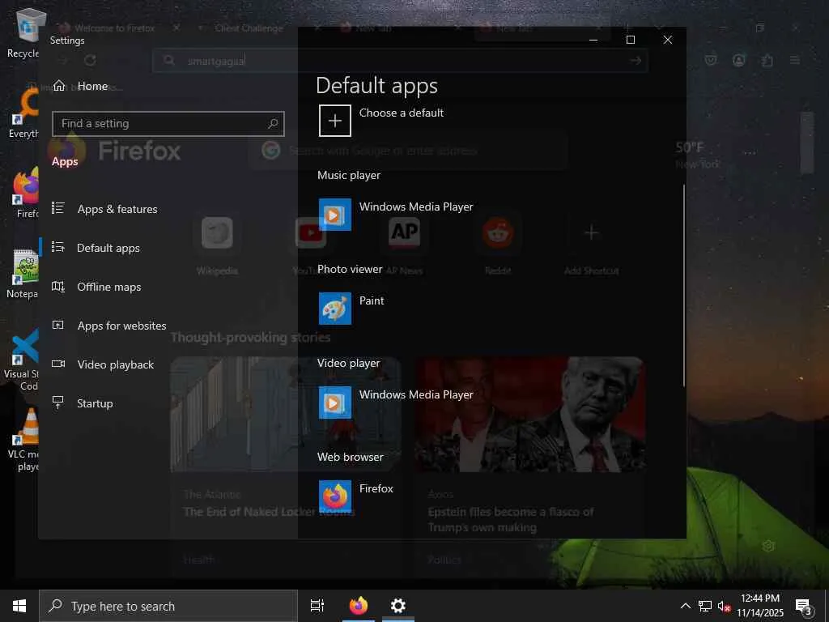Screen dimensions: 829x622
Task: Click the Settings gear taskbar icon
Action: point(397,606)
